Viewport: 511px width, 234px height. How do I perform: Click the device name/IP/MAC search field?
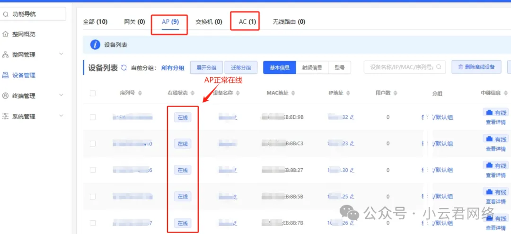401,67
